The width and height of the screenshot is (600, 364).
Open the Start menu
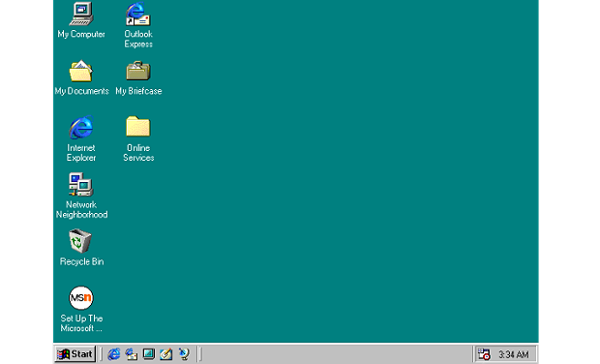pyautogui.click(x=75, y=354)
